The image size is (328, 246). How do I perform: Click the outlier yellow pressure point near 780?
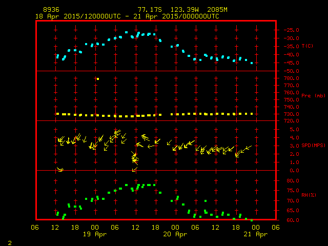[98, 79]
